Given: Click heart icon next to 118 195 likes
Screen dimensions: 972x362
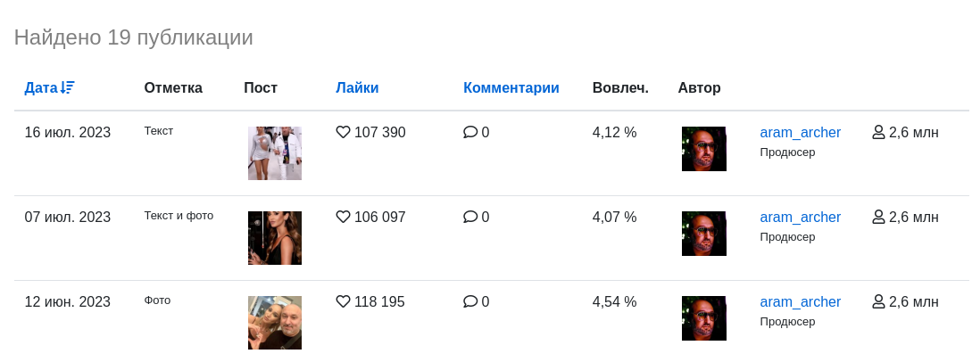Looking at the screenshot, I should pyautogui.click(x=343, y=301).
